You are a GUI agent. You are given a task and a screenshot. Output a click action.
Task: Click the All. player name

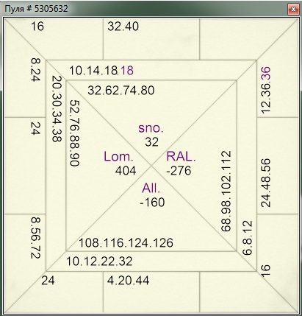[x=151, y=189]
